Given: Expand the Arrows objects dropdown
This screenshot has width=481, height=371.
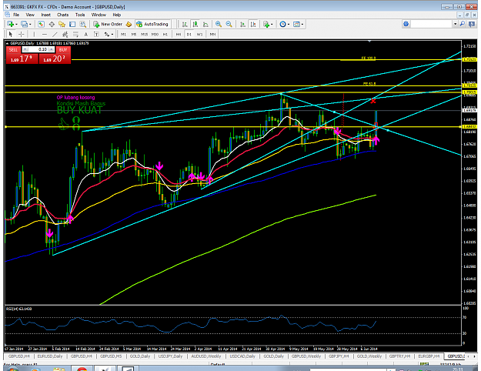Looking at the screenshot, I should point(112,35).
